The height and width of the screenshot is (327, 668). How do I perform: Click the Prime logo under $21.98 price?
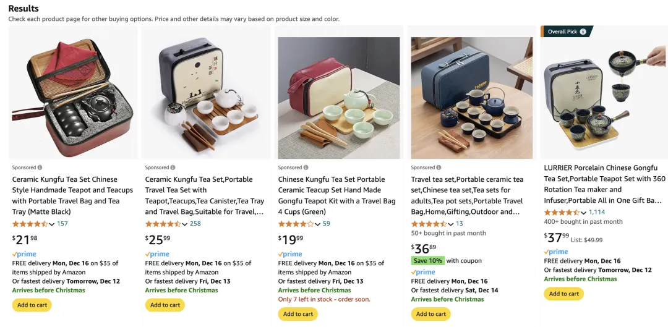coord(25,254)
